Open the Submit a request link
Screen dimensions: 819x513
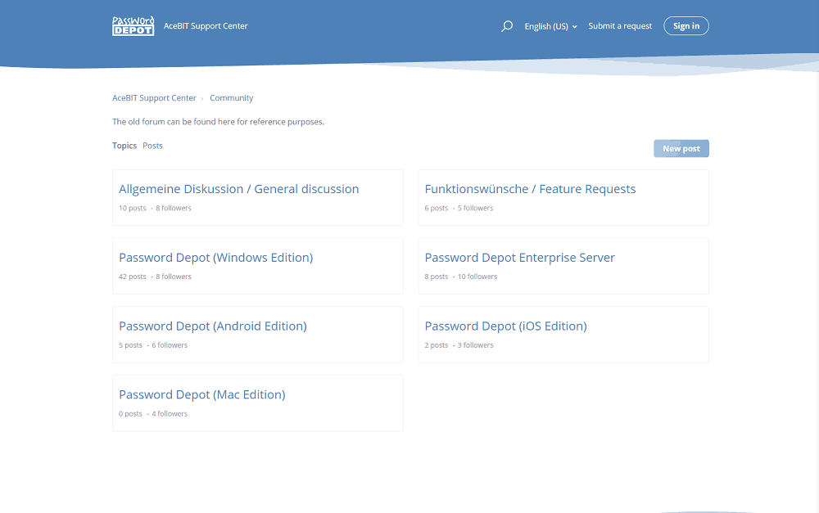pos(620,26)
